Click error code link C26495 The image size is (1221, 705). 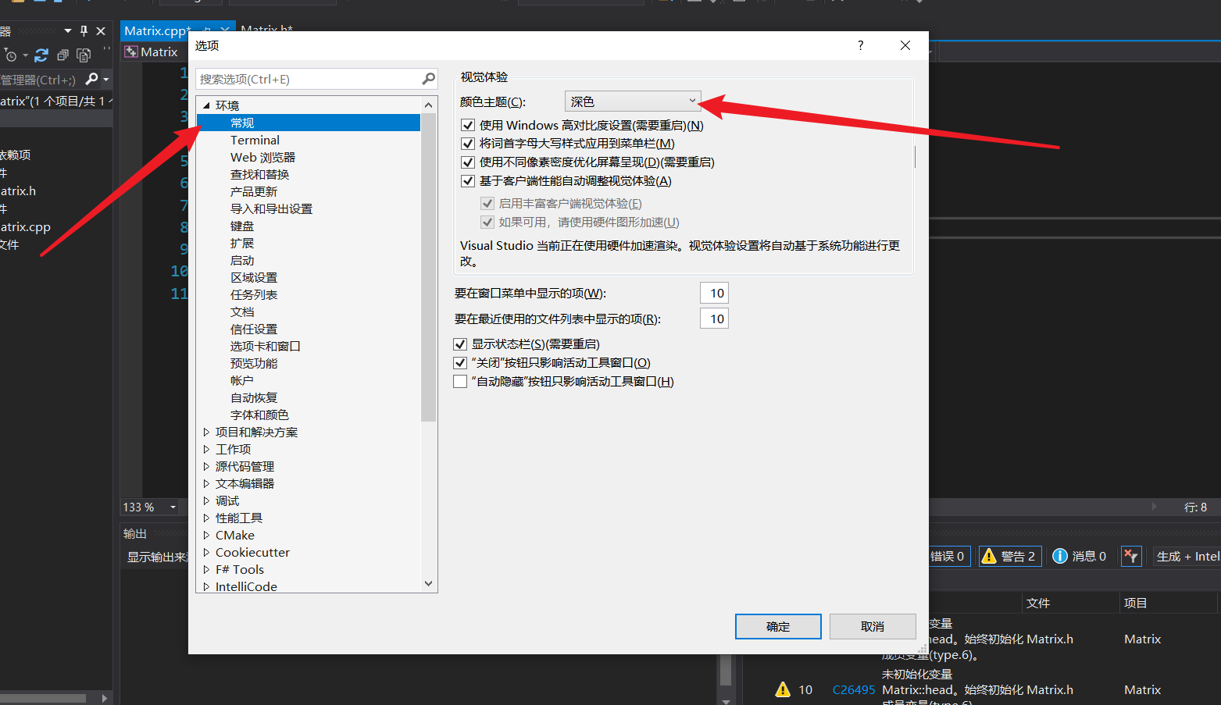(854, 689)
